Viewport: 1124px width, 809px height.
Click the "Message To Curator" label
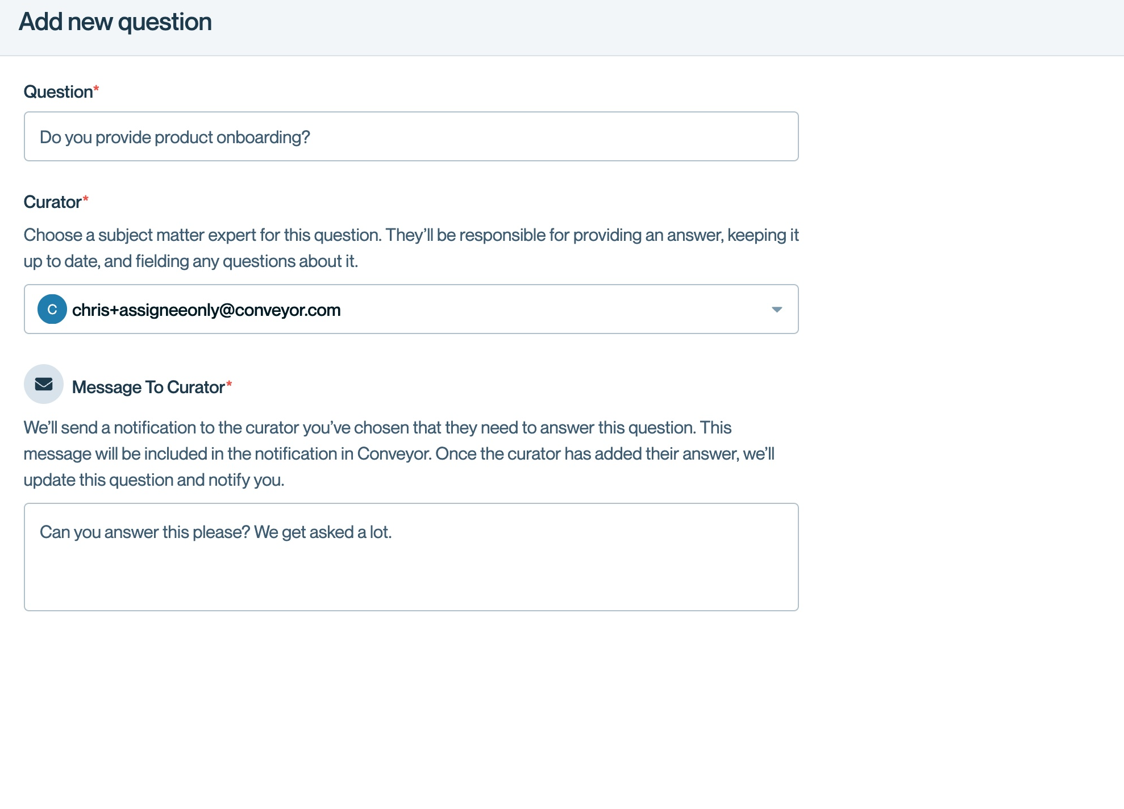click(148, 387)
